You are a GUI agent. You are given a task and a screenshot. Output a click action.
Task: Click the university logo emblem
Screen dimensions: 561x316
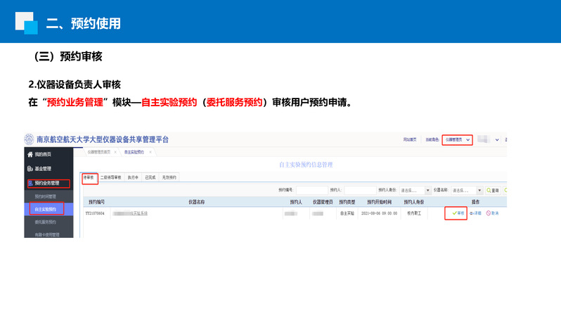point(29,139)
